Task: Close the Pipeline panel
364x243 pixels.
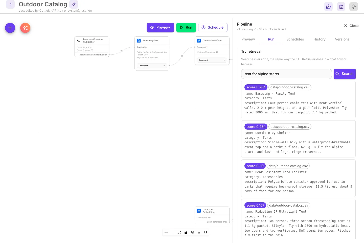Action: [351, 26]
